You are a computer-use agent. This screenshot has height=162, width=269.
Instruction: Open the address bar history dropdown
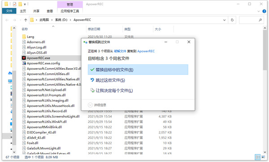pyautogui.click(x=224, y=20)
